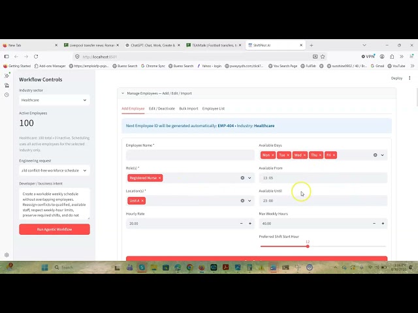Open the account profile icon in toolbar
Viewport: 418px width, 313px height.
coord(382,57)
